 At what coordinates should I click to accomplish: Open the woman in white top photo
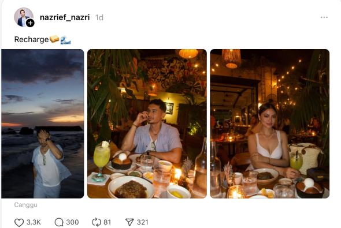pyautogui.click(x=270, y=124)
